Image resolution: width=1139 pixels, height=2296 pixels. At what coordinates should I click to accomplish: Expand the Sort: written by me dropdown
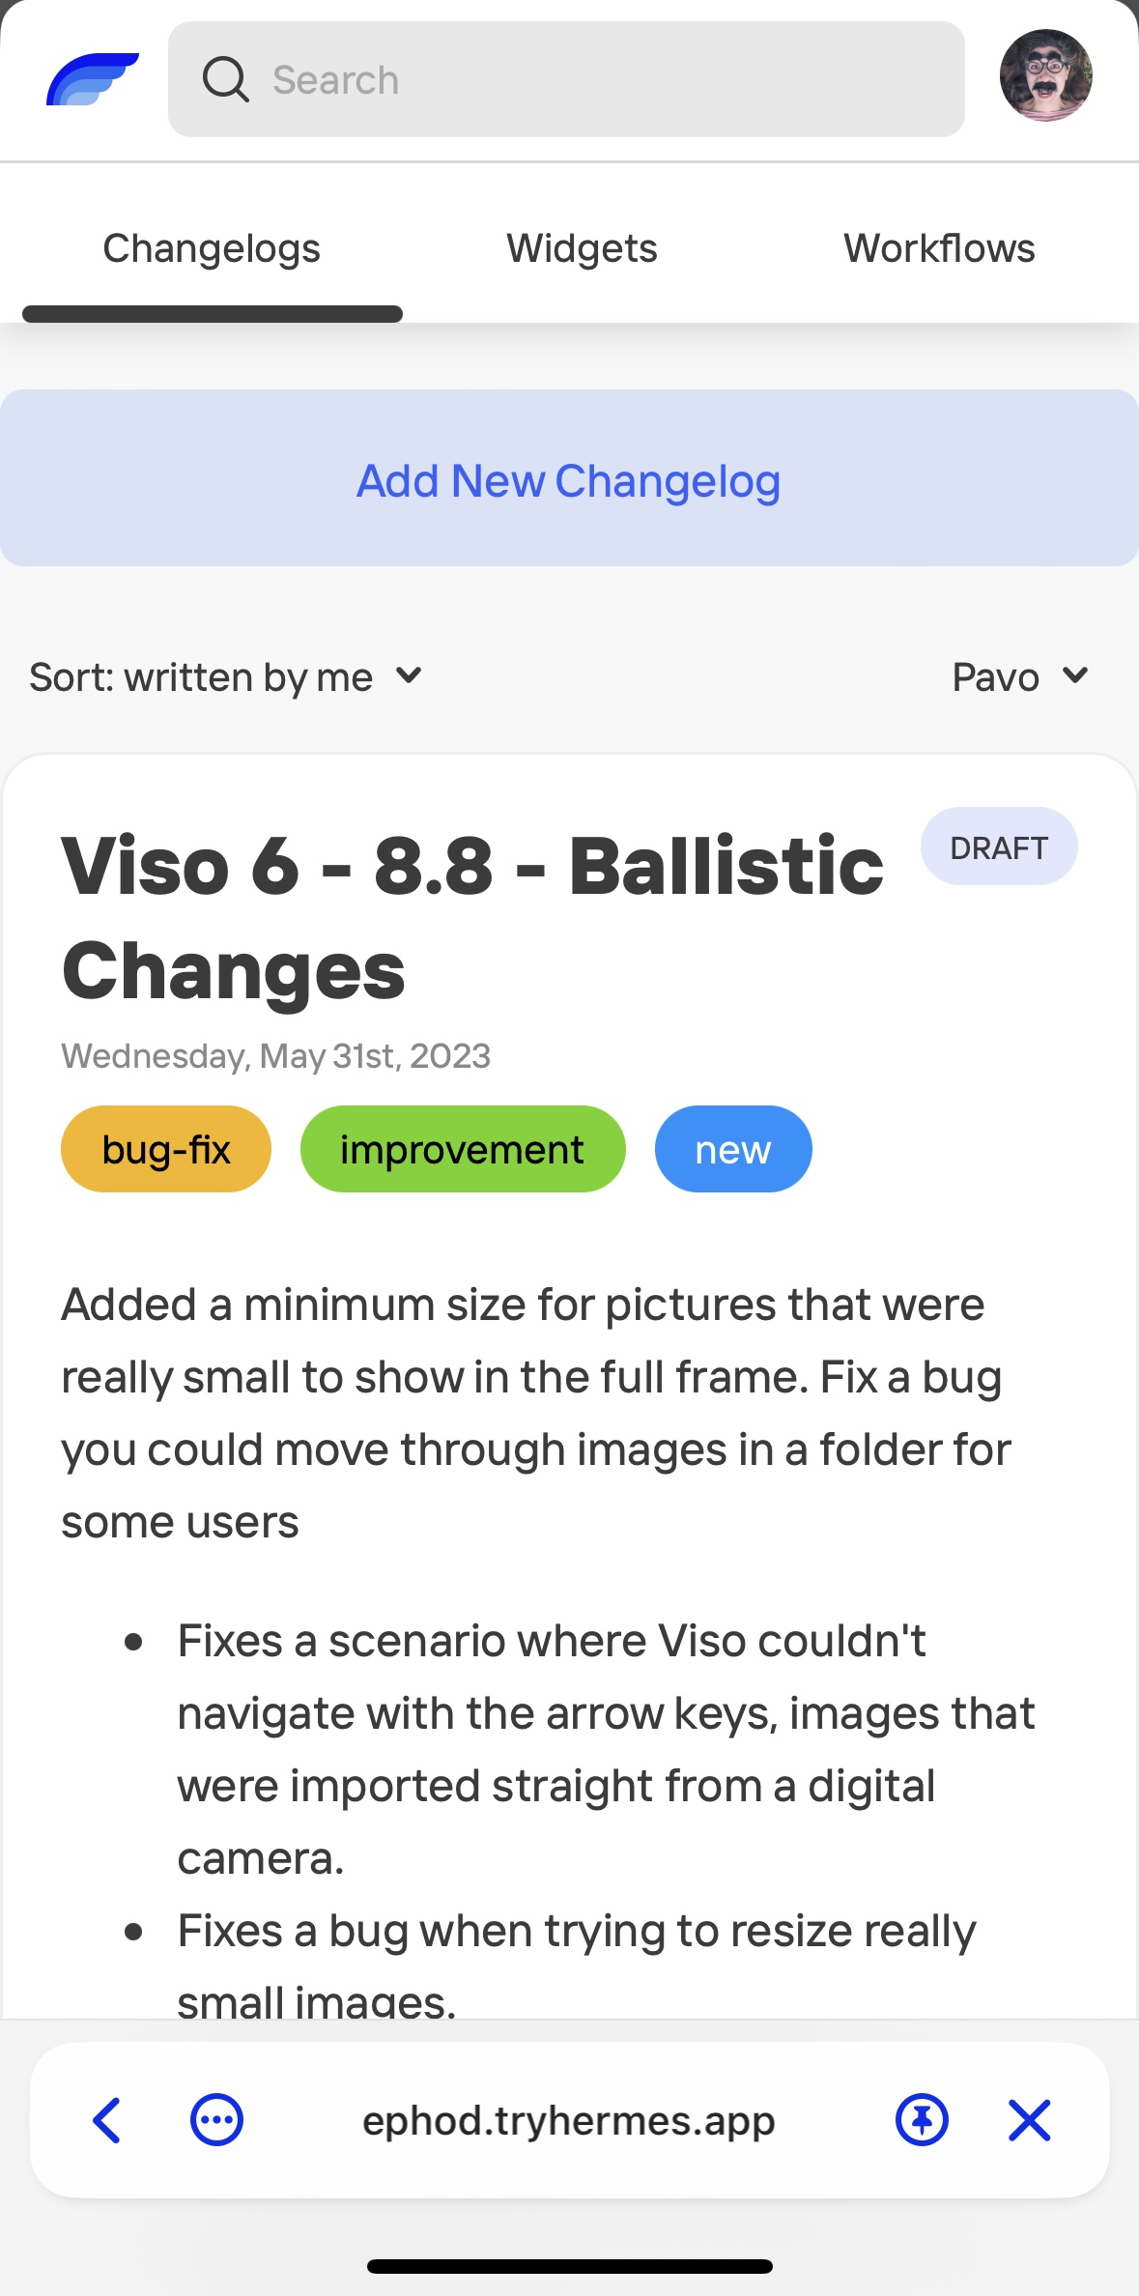[225, 677]
